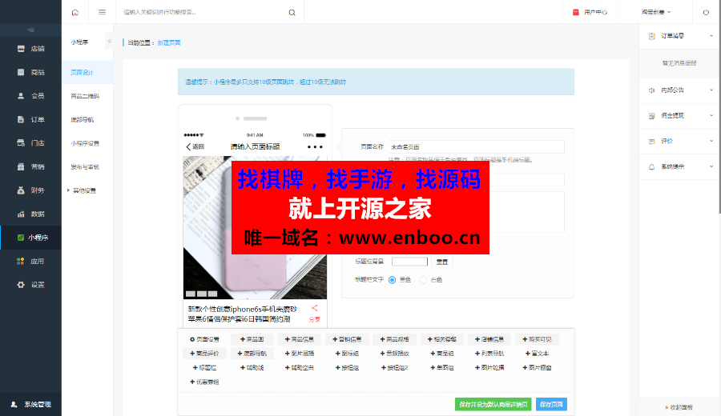Image resolution: width=721 pixels, height=416 pixels.
Task: Open 应用 in the left sidebar
Action: coord(30,262)
